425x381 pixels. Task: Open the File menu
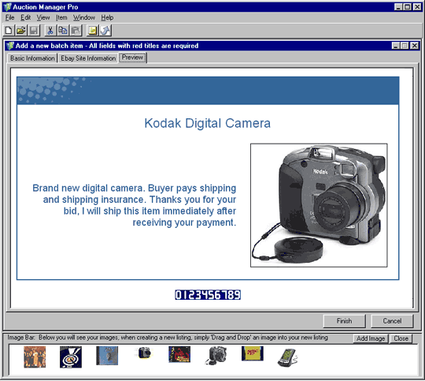coord(9,18)
